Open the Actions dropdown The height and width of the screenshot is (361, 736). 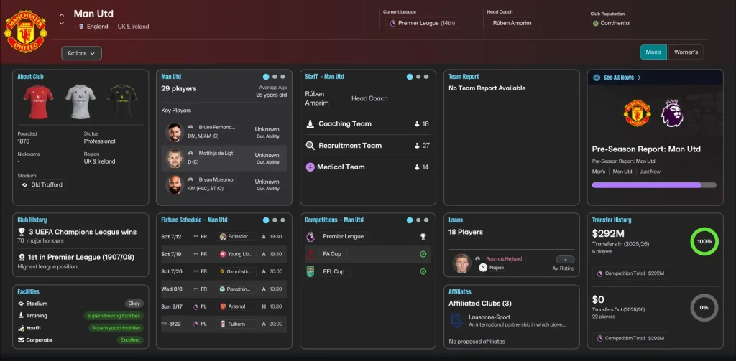coord(81,53)
